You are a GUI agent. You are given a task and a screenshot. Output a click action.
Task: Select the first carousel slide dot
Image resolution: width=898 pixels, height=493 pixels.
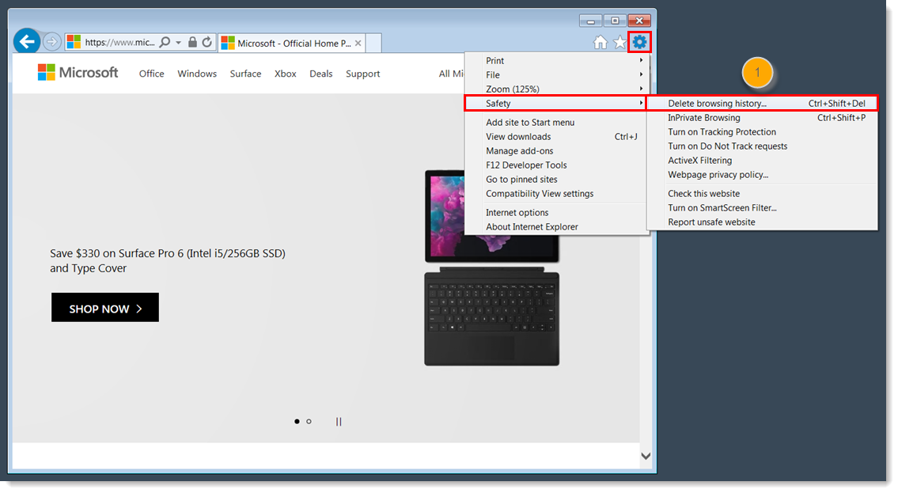(297, 422)
